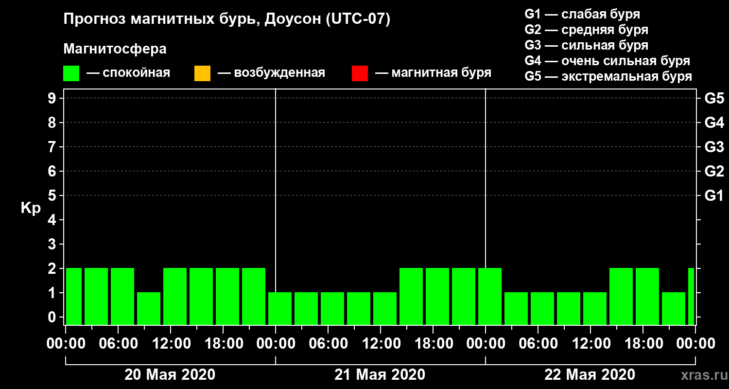Click the G2 label on the right axis
The width and height of the screenshot is (729, 389).
coord(714,171)
